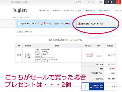
Task: Click the 削除 column header
Action: (19, 46)
